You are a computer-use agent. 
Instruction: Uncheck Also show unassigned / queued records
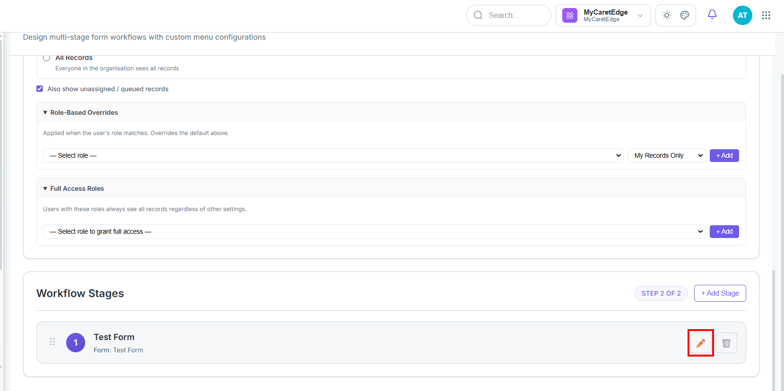pos(40,89)
